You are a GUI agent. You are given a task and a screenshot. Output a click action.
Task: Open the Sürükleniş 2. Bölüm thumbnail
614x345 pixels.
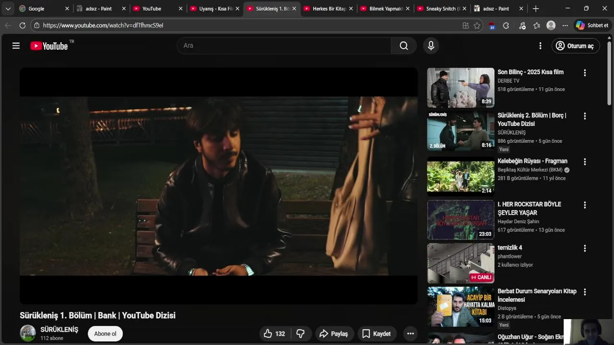click(x=460, y=131)
